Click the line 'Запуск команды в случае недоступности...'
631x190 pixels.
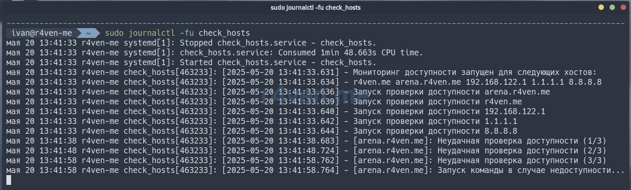[531, 170]
